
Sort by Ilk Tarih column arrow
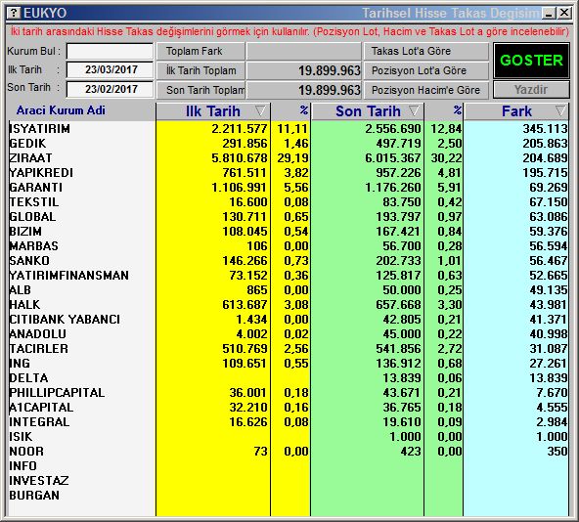pyautogui.click(x=260, y=110)
